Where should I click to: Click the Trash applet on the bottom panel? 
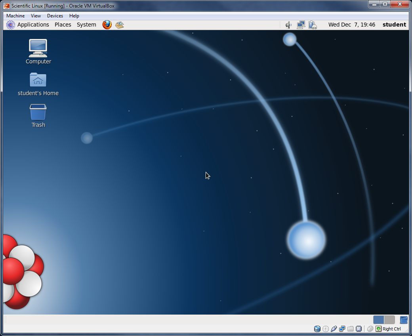(x=404, y=320)
